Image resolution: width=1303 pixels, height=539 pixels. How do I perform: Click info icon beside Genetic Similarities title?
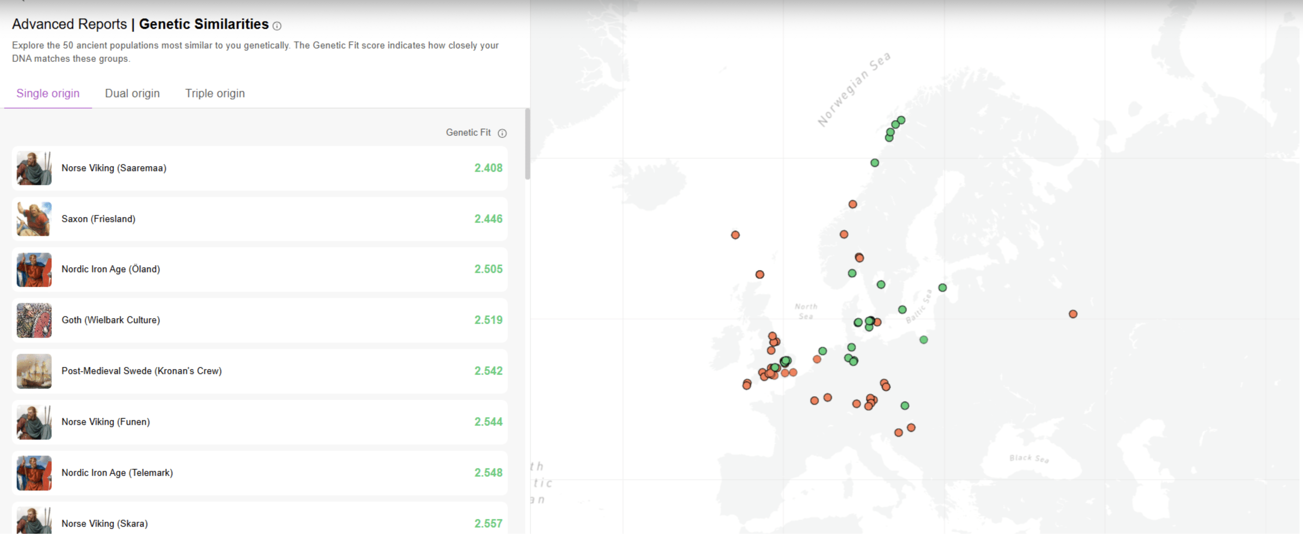(x=277, y=26)
